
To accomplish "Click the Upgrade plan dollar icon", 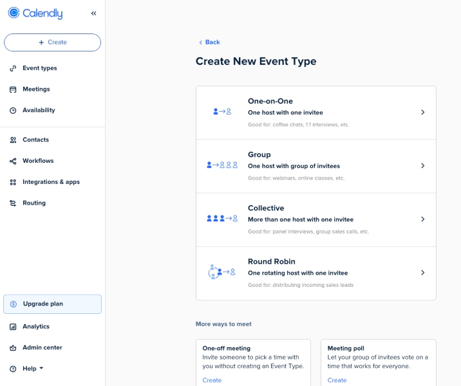I will pyautogui.click(x=14, y=304).
